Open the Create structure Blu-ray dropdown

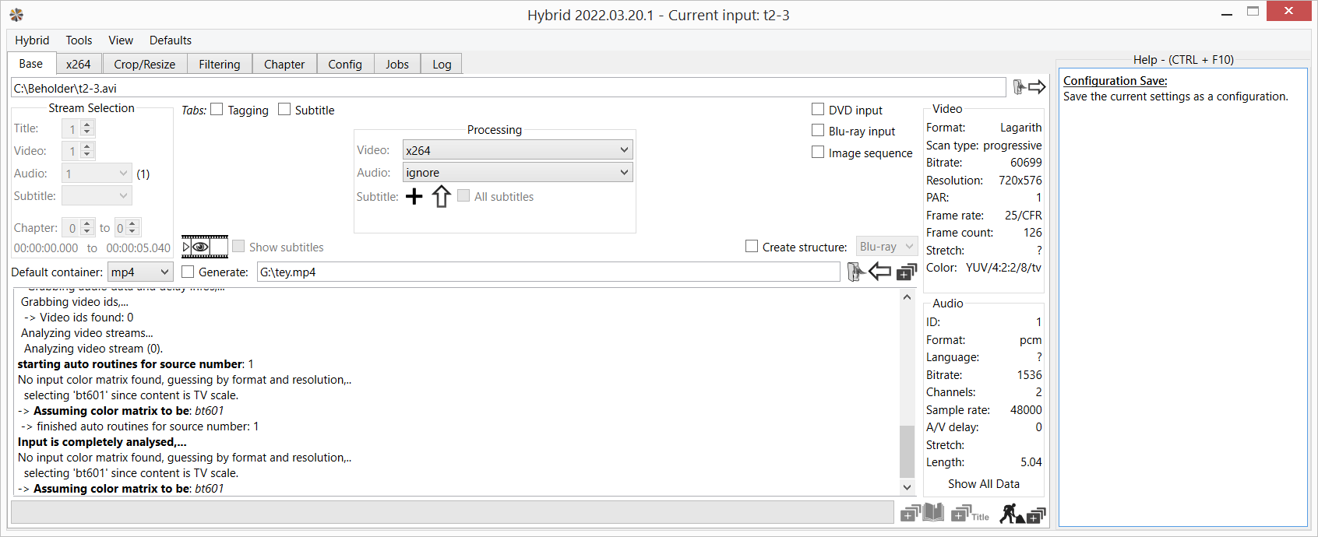886,247
